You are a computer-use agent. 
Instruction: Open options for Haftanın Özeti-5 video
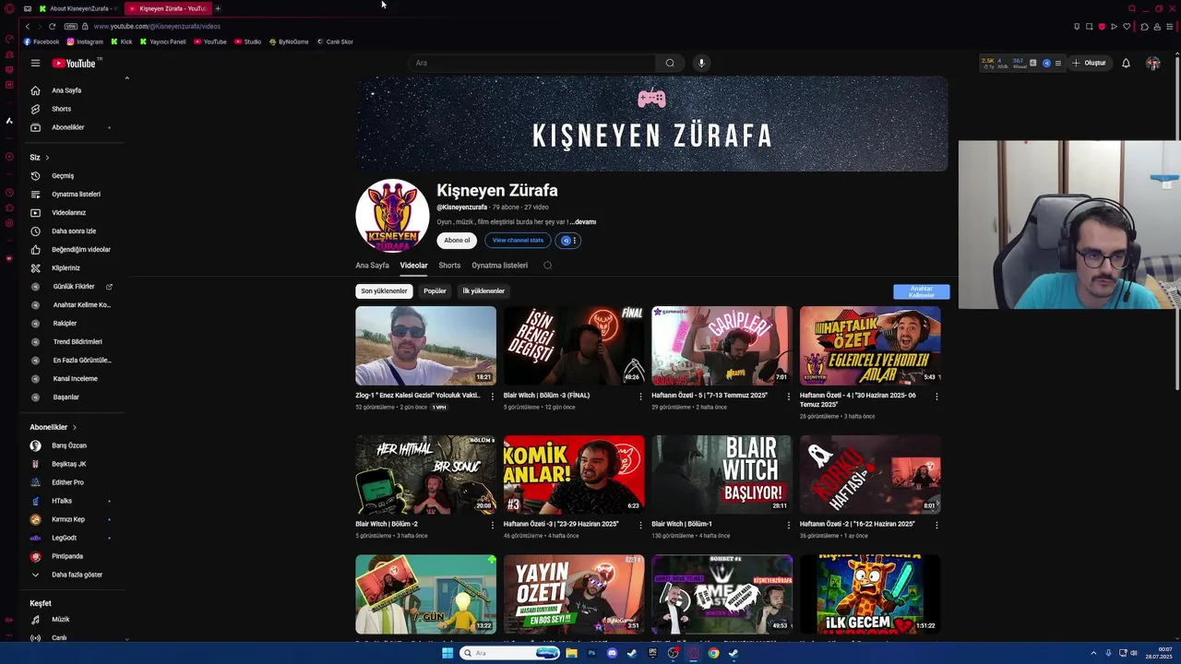pyautogui.click(x=788, y=397)
